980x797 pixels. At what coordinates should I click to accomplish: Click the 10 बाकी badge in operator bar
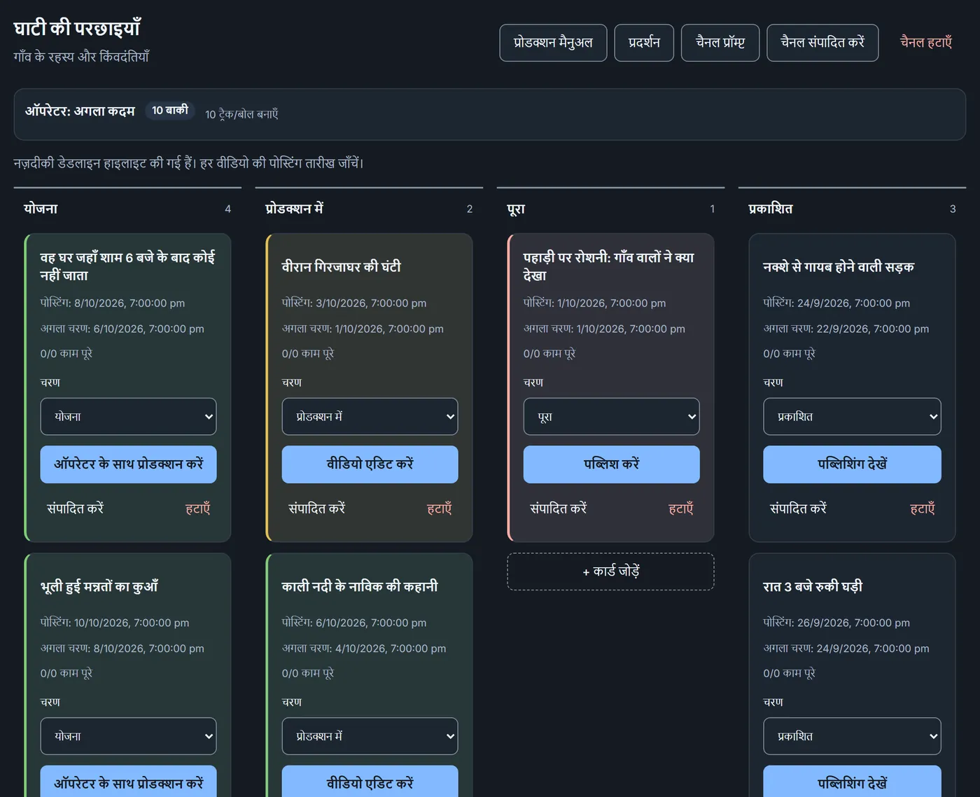[x=170, y=111]
